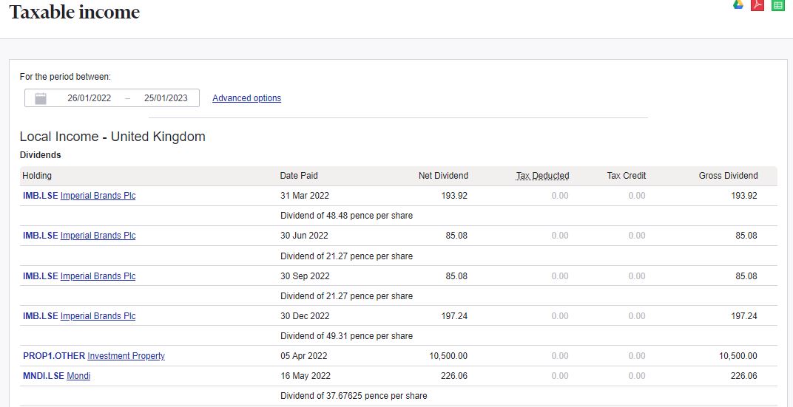Click the start date 26/01/2022 field

(x=89, y=98)
